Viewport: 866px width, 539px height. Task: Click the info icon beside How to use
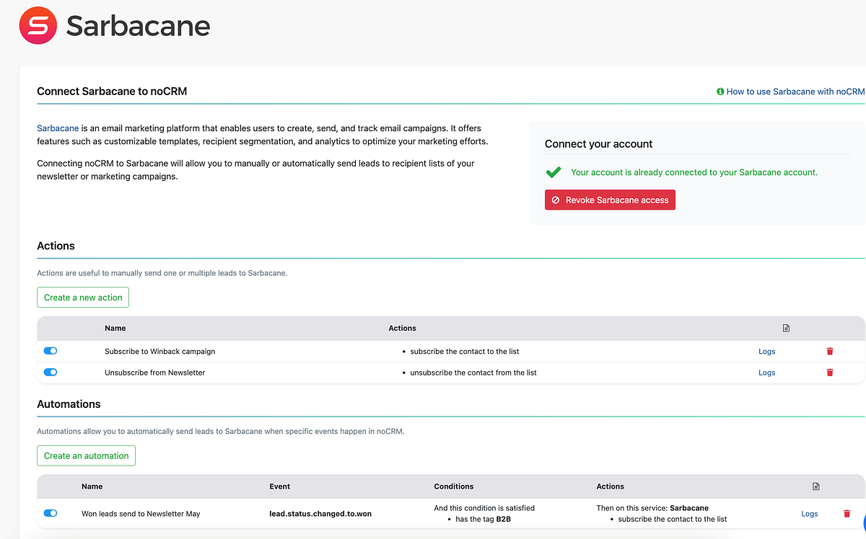point(720,92)
